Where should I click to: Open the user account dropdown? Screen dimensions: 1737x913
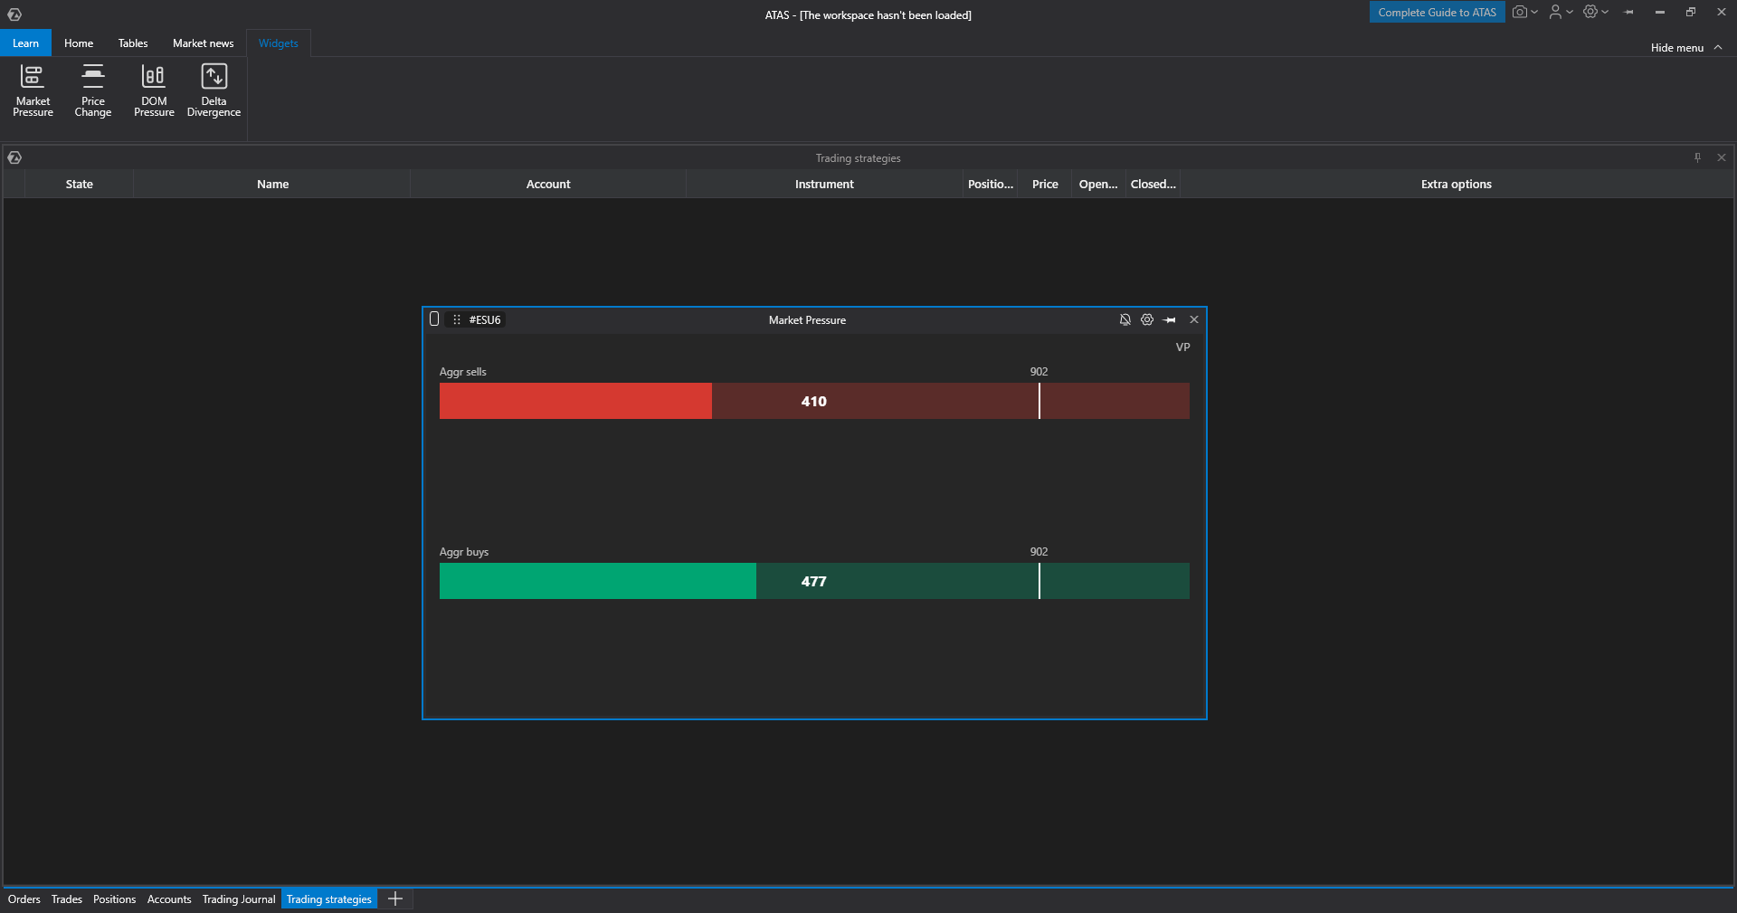tap(1561, 12)
